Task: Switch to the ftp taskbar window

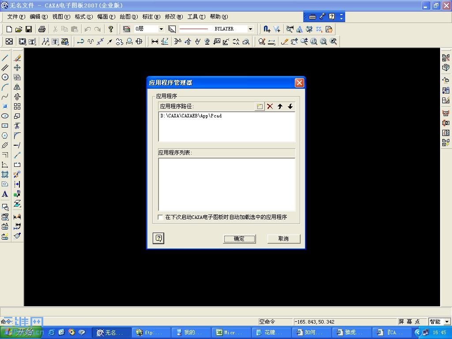Action: click(151, 333)
